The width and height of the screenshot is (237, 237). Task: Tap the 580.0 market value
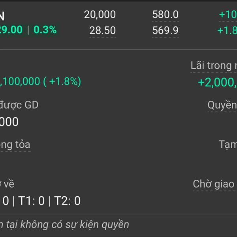click(x=165, y=15)
